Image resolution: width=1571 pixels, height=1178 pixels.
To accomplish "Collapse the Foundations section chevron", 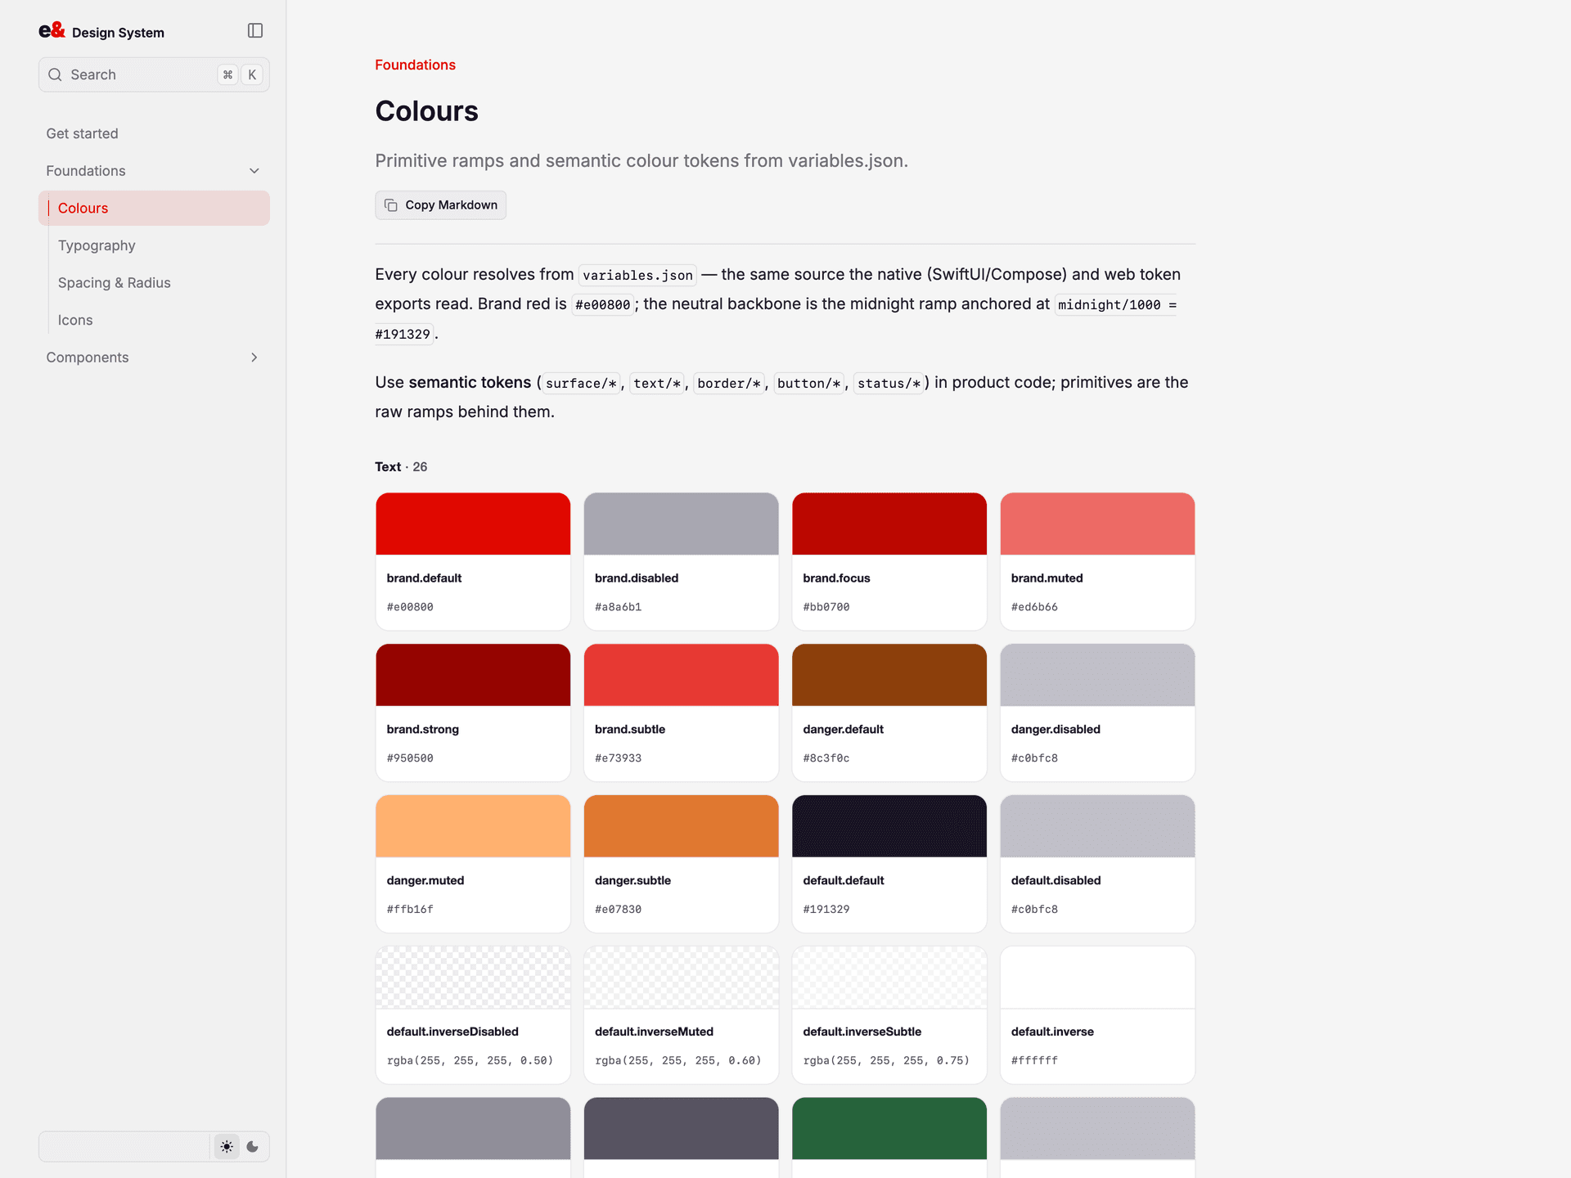I will (254, 171).
